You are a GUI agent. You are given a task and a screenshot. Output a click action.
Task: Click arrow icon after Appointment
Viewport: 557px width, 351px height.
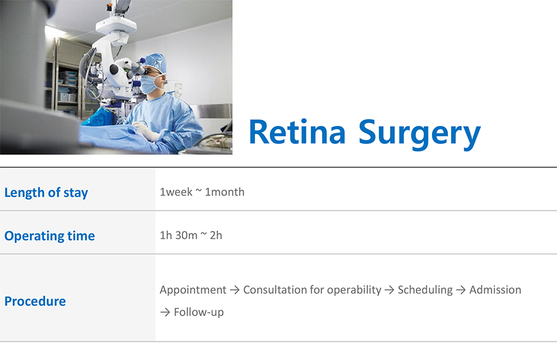(x=235, y=290)
